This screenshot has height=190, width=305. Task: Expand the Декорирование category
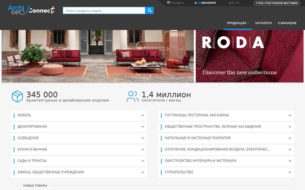(x=79, y=127)
